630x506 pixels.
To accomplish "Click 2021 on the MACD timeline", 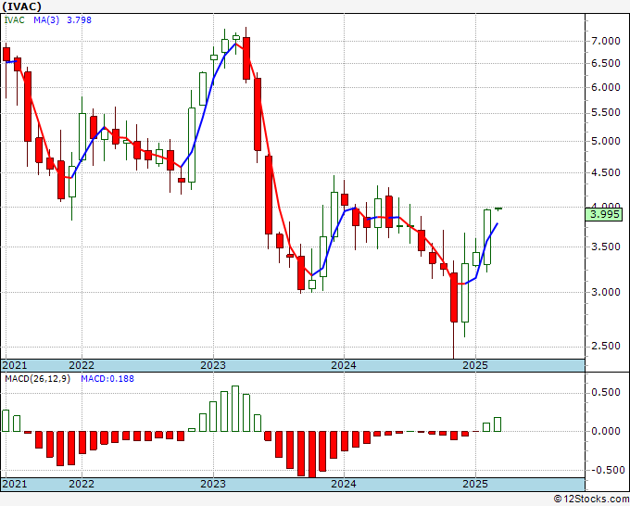I will coord(15,484).
